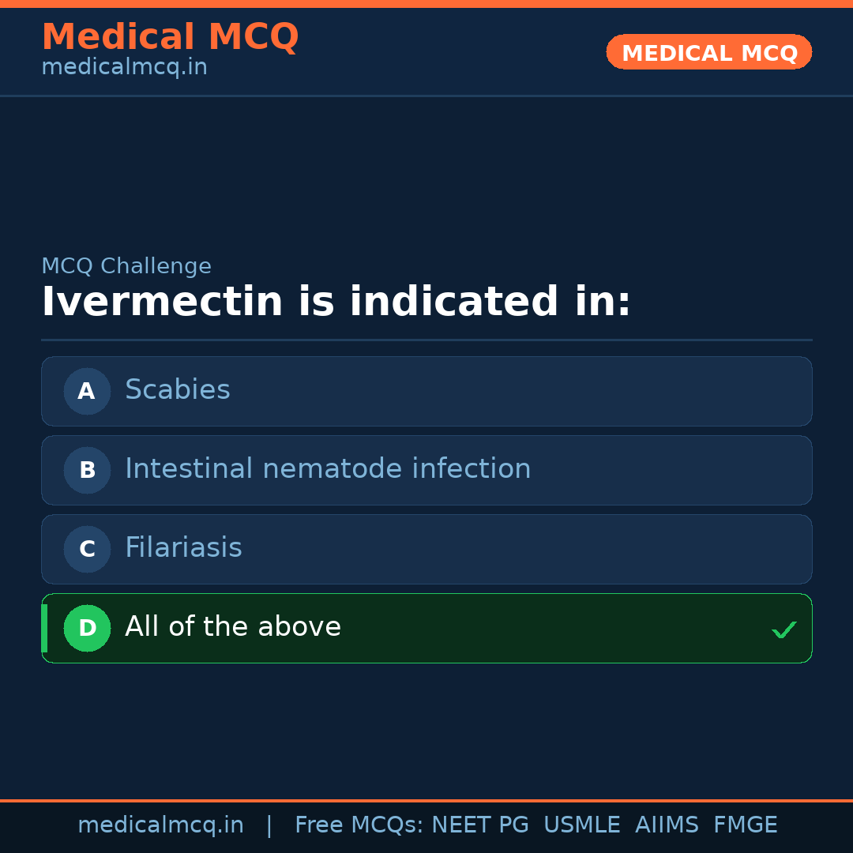Choose the Intestinal nematode infection answer
853x853 pixels.
(x=328, y=469)
